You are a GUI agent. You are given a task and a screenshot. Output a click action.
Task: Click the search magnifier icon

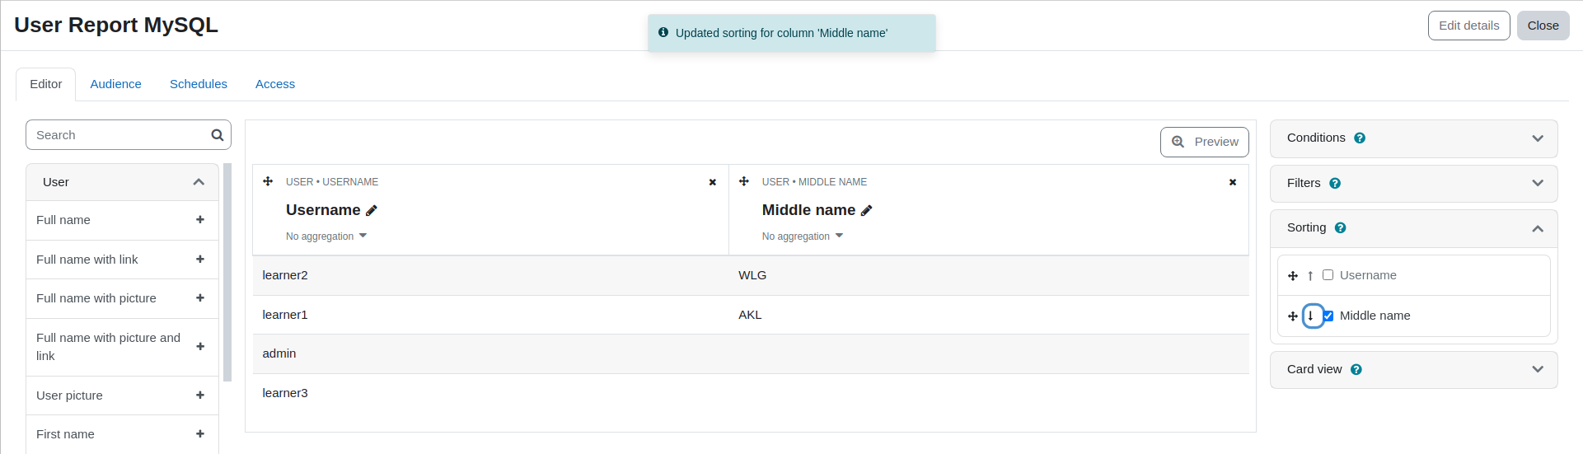tap(218, 135)
